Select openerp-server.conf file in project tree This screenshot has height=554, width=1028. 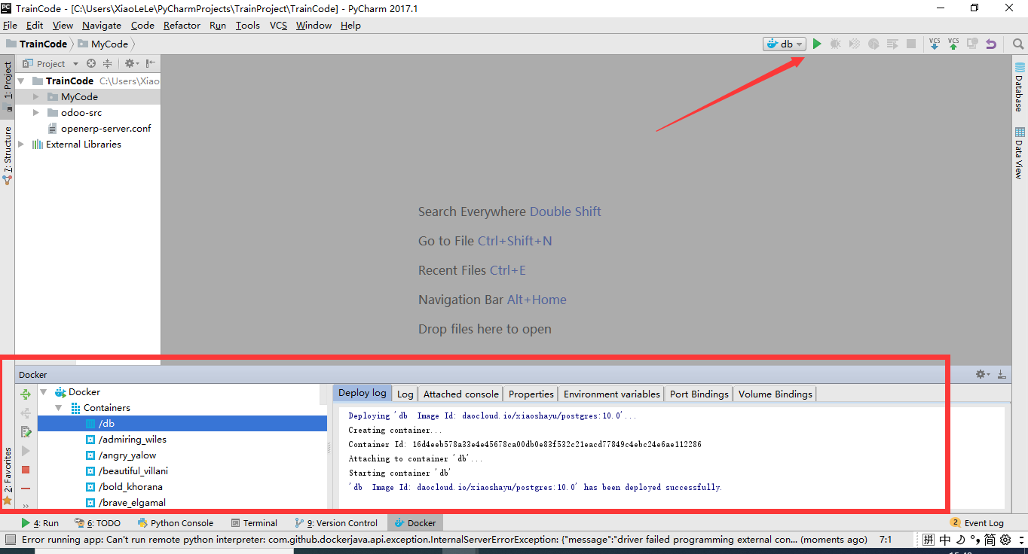[x=106, y=128]
